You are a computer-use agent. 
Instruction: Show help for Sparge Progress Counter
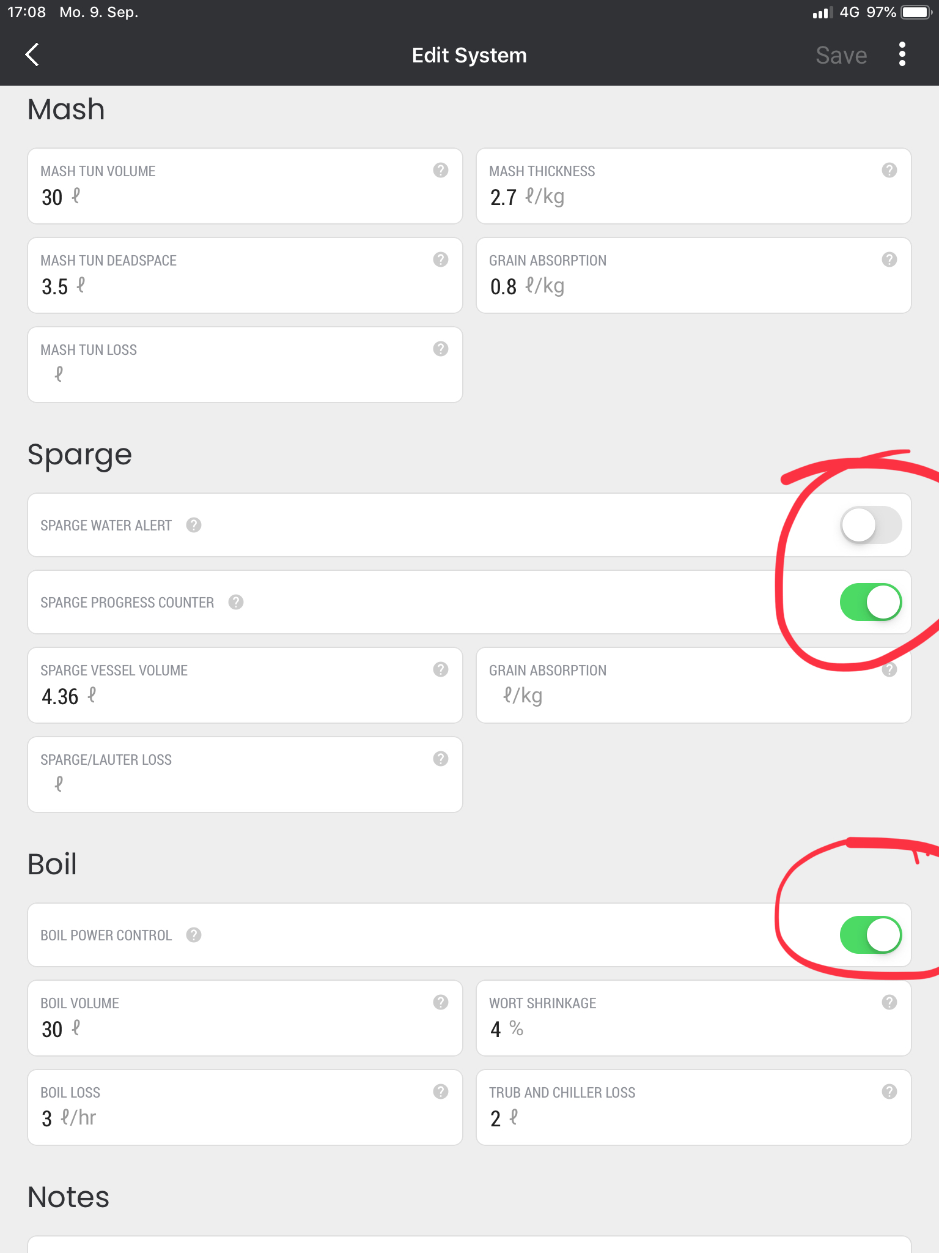coord(236,603)
